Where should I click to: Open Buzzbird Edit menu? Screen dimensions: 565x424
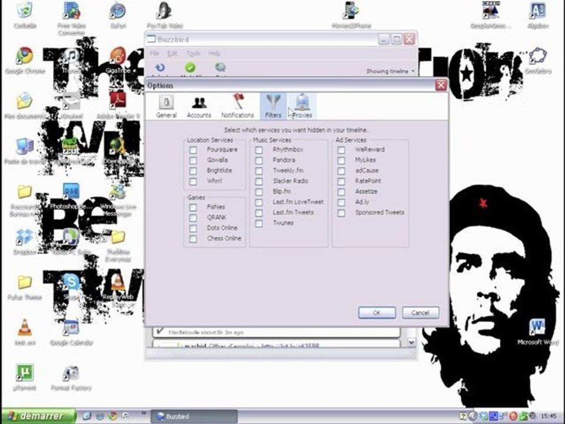[x=172, y=54]
